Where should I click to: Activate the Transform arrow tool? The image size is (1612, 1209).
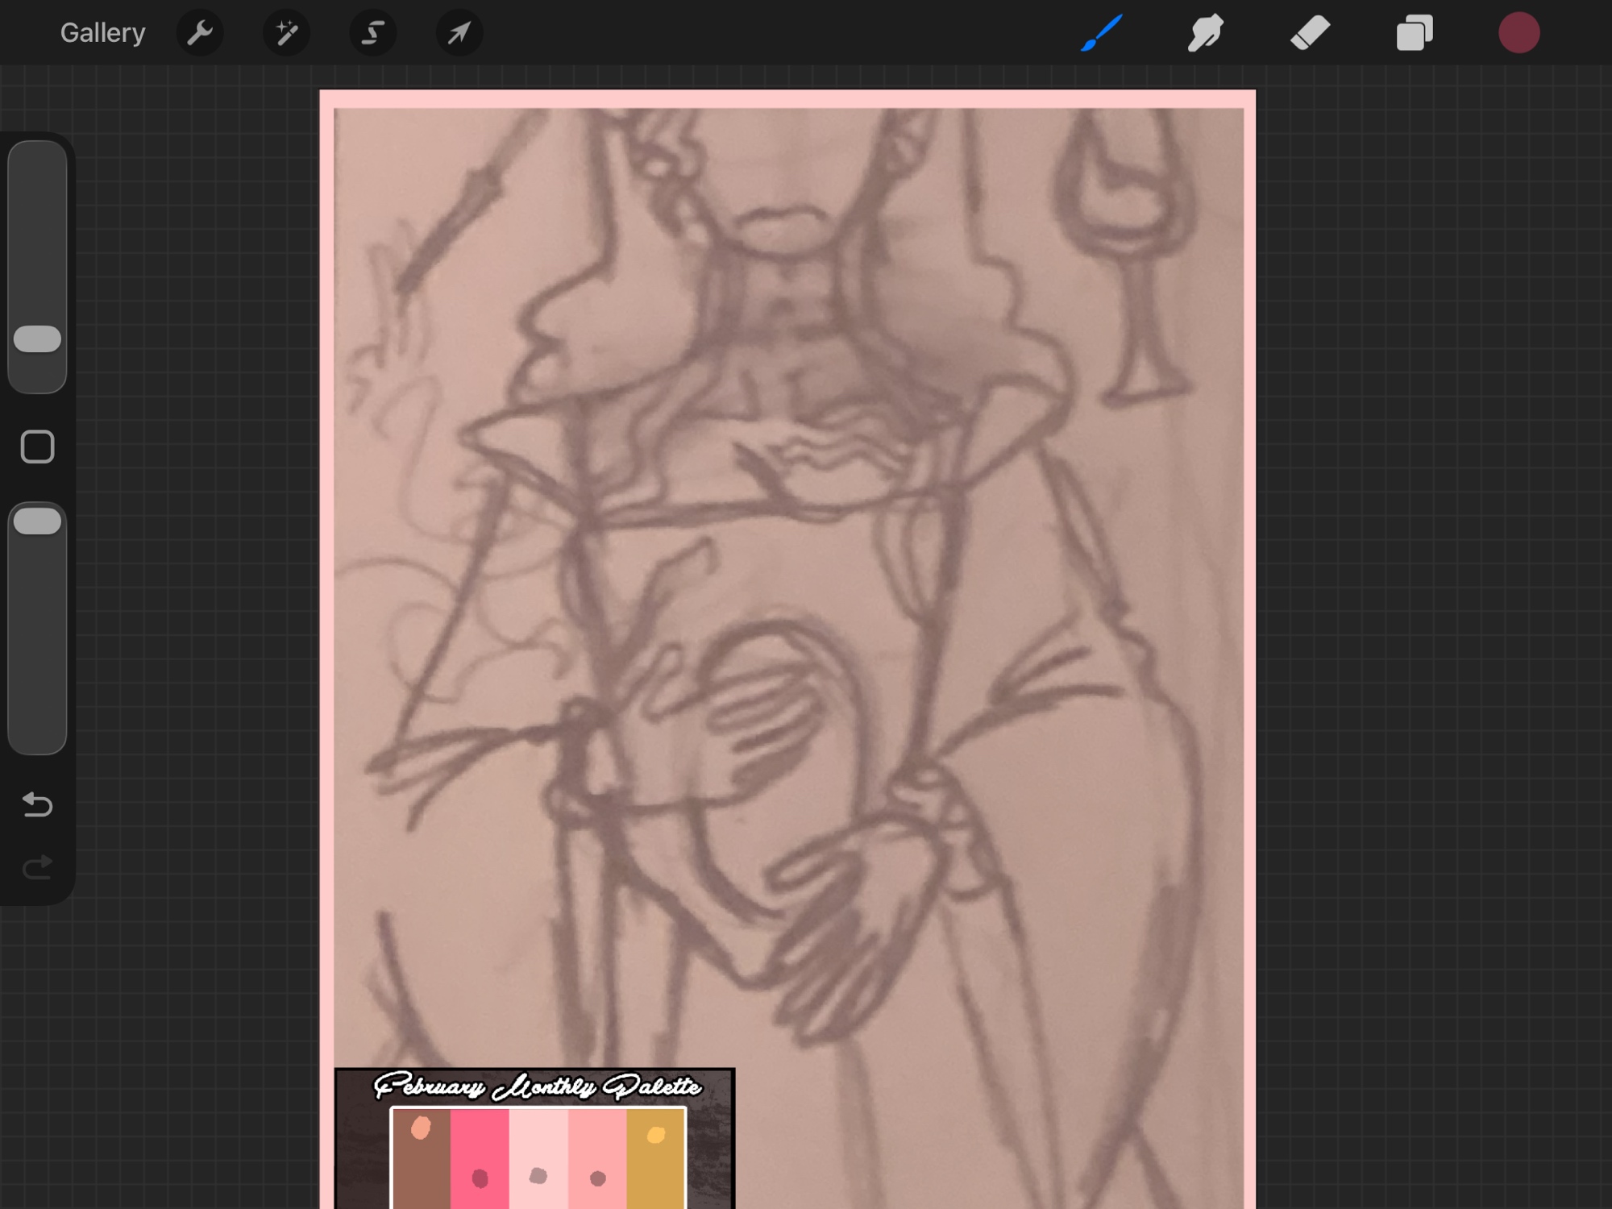tap(459, 33)
